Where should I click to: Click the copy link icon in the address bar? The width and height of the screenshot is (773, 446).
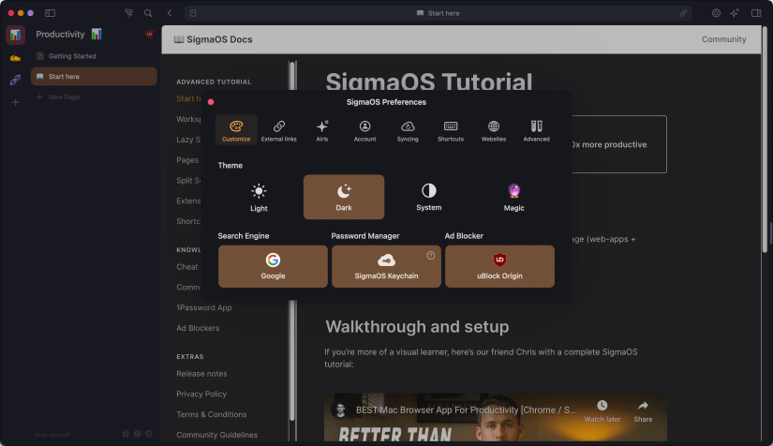click(x=683, y=13)
